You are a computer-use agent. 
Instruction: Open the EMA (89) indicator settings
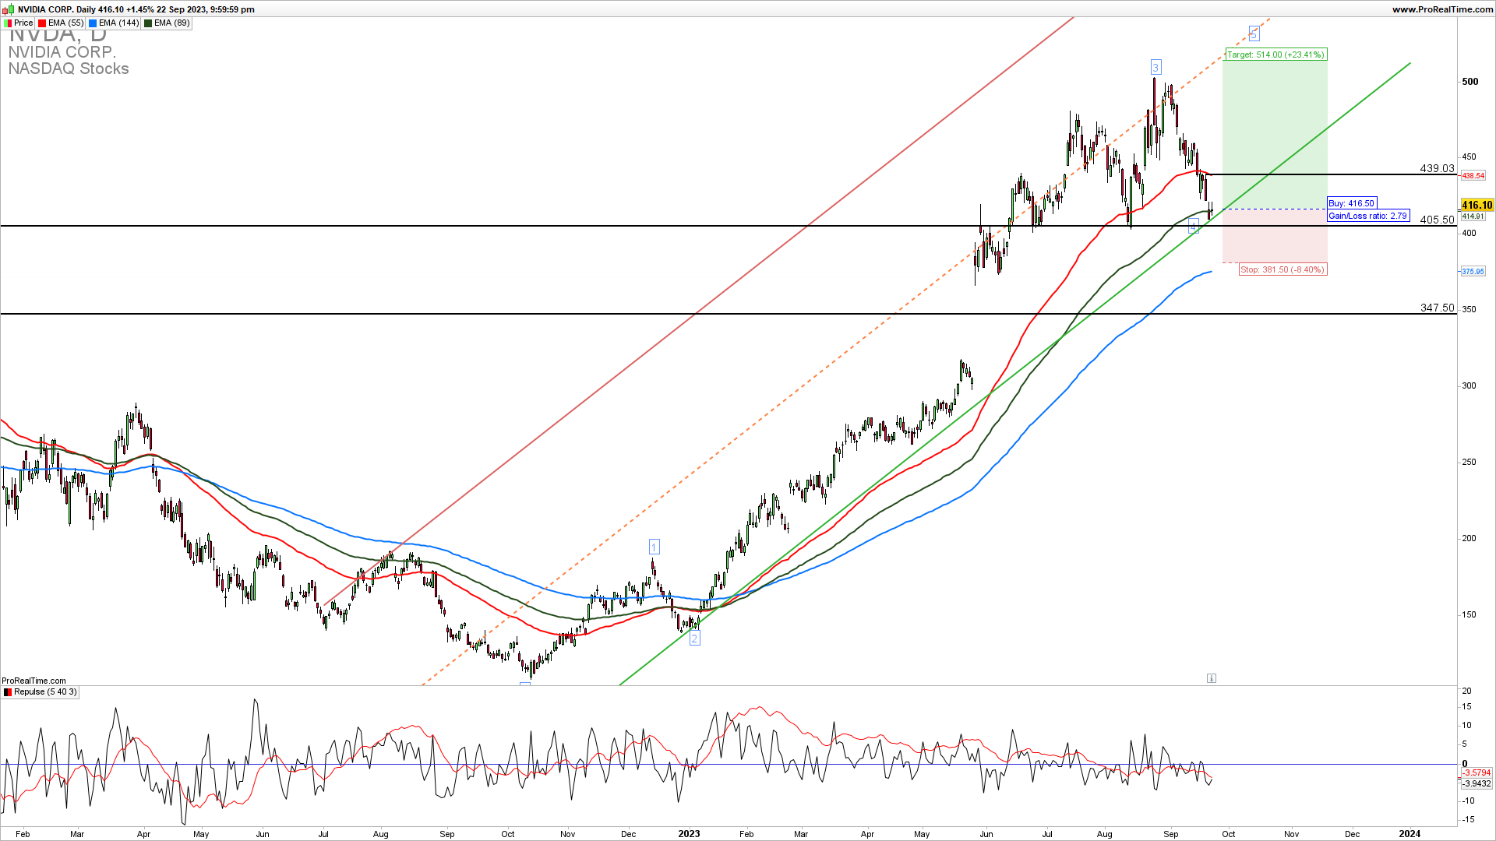(x=167, y=23)
